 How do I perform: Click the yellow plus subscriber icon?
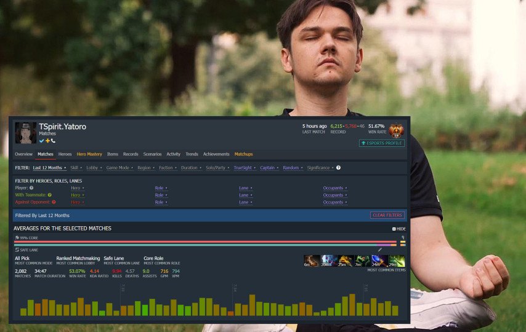coord(47,141)
